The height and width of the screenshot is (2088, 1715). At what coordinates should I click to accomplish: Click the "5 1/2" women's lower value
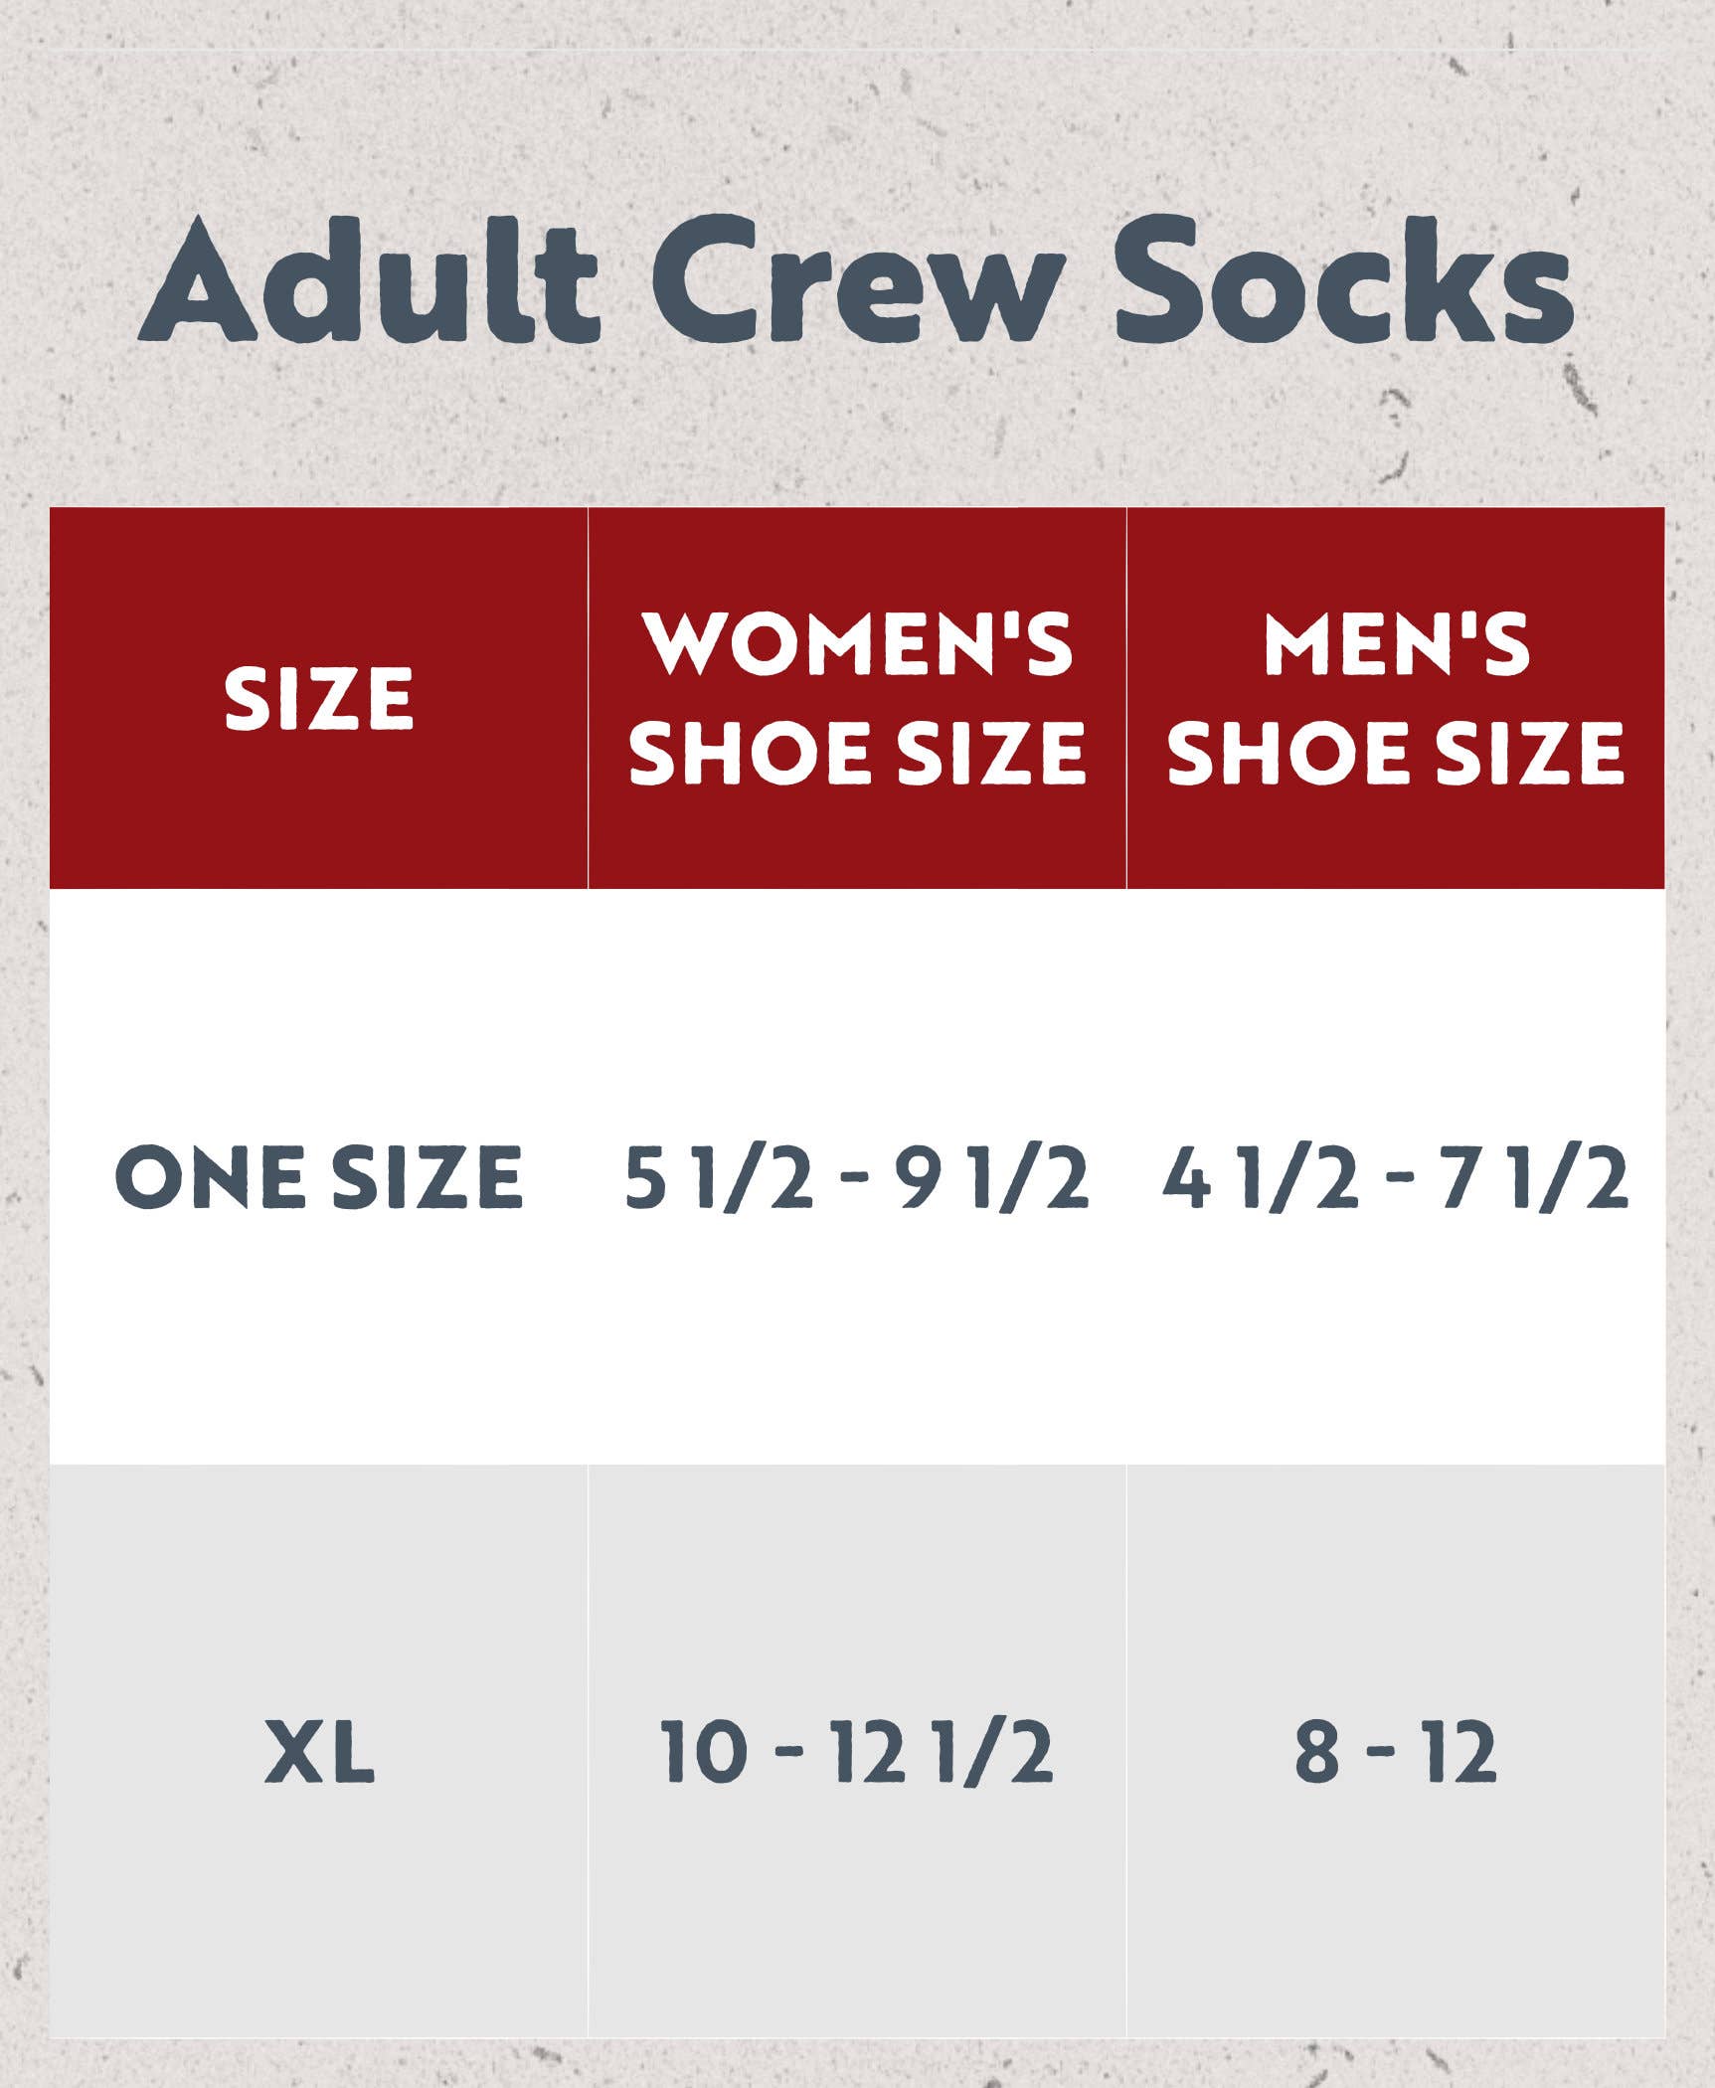(x=718, y=1176)
